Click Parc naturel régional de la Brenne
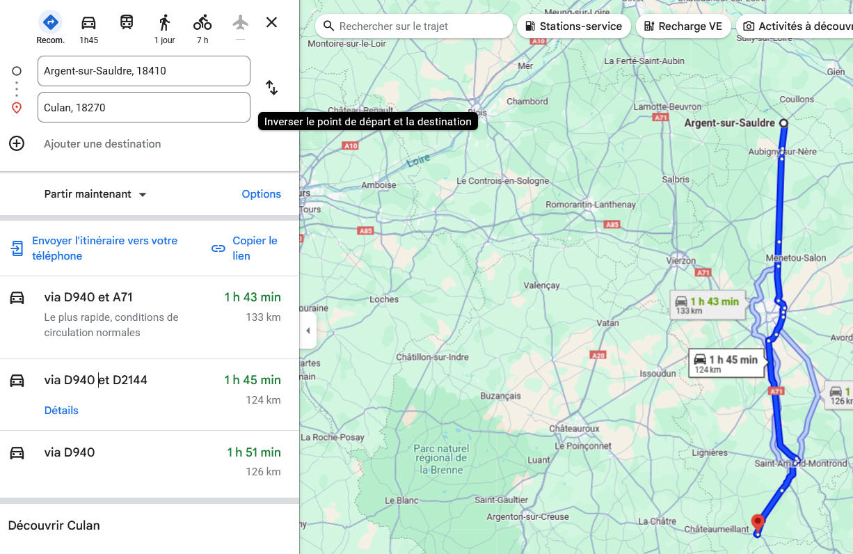The width and height of the screenshot is (853, 554). [441, 459]
